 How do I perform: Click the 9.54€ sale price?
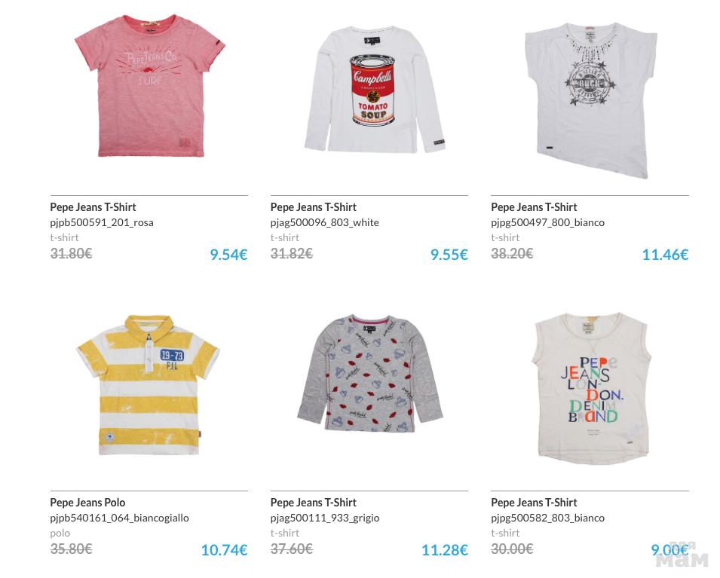pos(228,255)
